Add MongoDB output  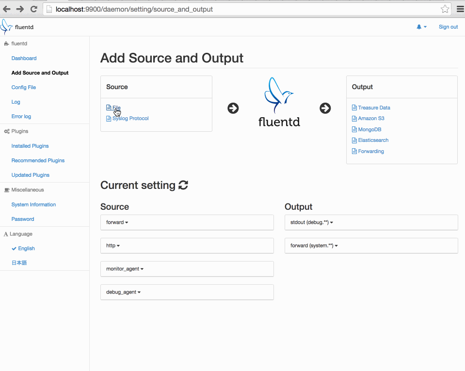coord(369,129)
